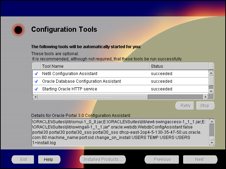
Task: Stop the running configuration tool
Action: [x=206, y=106]
